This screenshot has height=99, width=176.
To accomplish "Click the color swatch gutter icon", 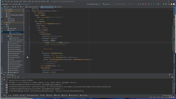I will (28, 57).
